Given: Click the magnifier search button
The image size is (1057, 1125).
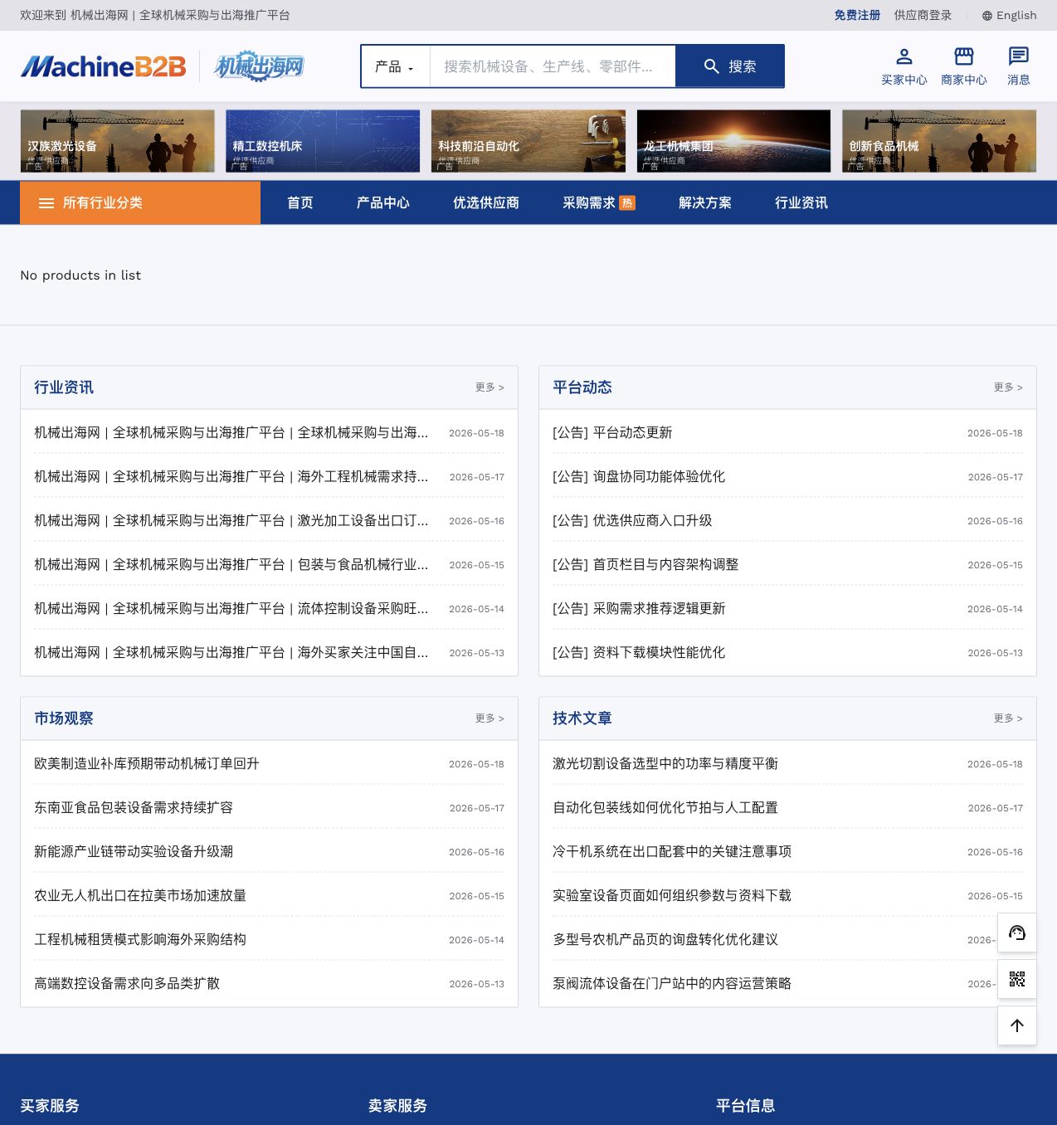Looking at the screenshot, I should [730, 66].
